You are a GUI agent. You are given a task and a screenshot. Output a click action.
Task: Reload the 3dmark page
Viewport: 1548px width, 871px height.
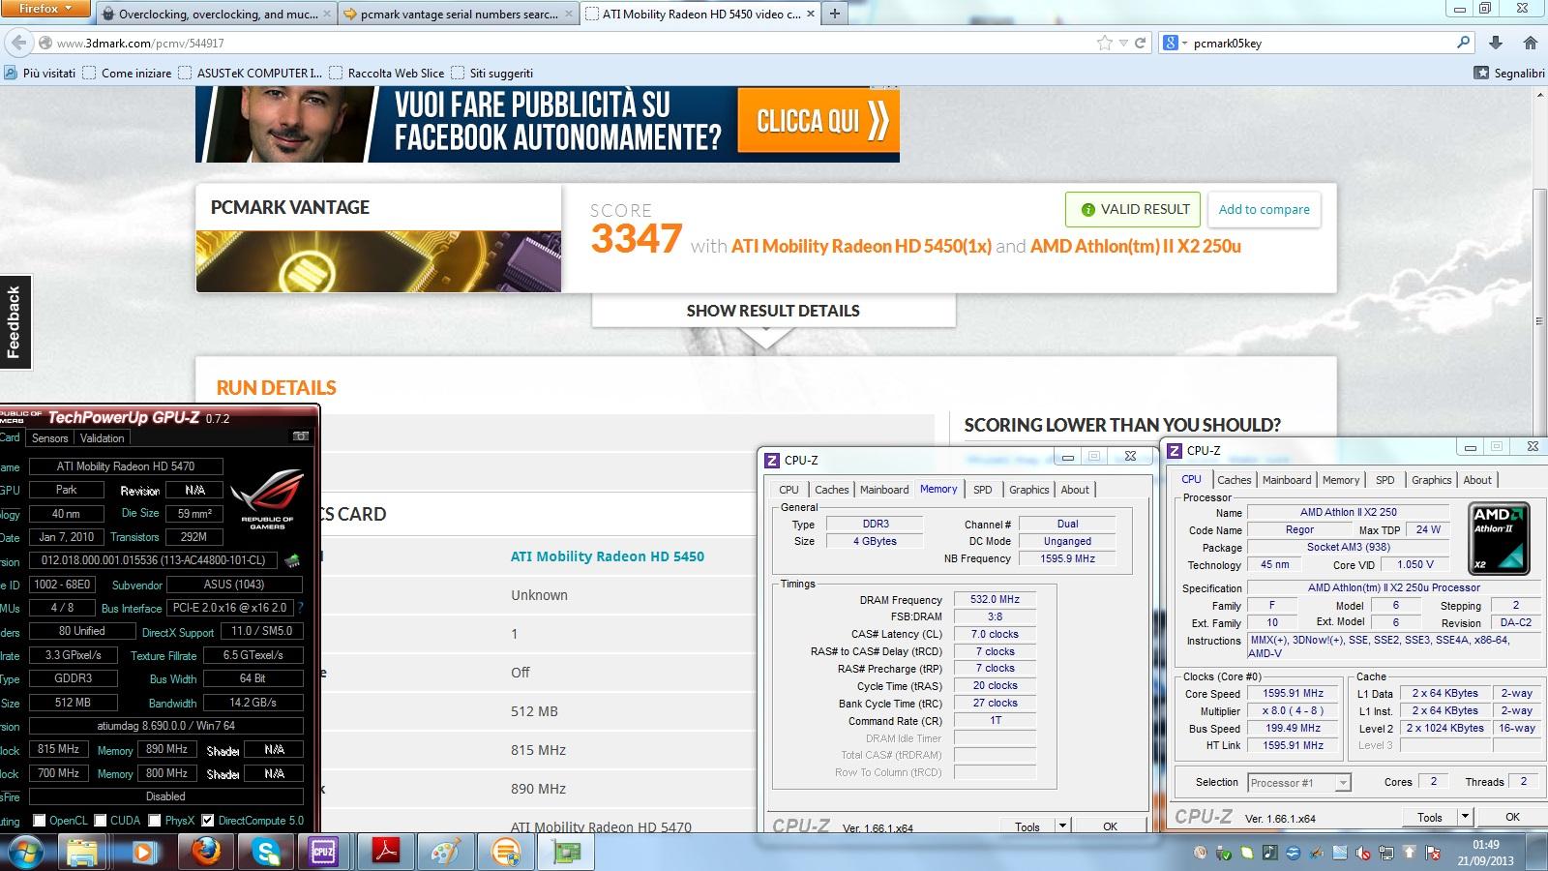point(1140,43)
